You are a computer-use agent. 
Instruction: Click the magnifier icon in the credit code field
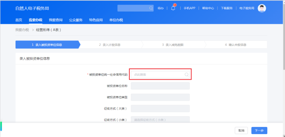coord(186,75)
